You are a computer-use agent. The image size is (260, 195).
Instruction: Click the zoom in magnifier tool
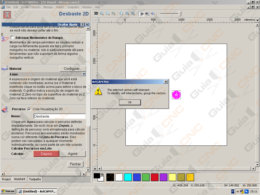tap(102, 14)
